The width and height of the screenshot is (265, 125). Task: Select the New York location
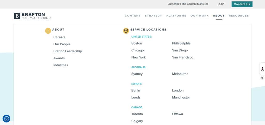coord(138,57)
